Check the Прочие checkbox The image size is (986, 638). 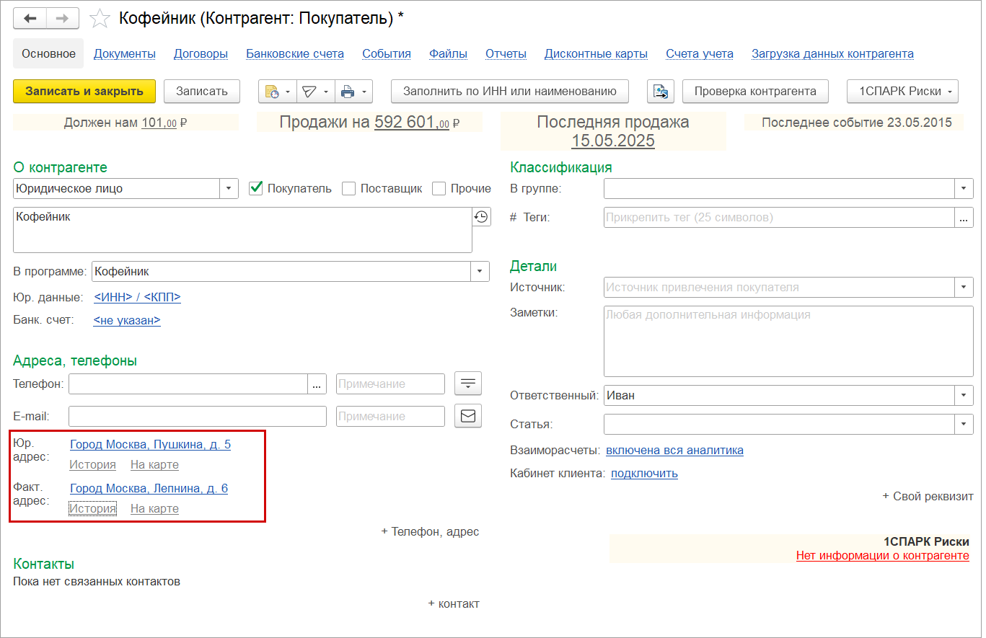(x=439, y=188)
